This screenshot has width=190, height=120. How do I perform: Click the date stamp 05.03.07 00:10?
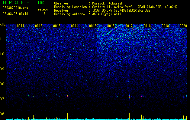pyautogui.click(x=15, y=14)
